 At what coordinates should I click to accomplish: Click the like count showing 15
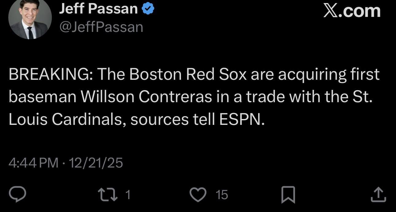tap(222, 195)
